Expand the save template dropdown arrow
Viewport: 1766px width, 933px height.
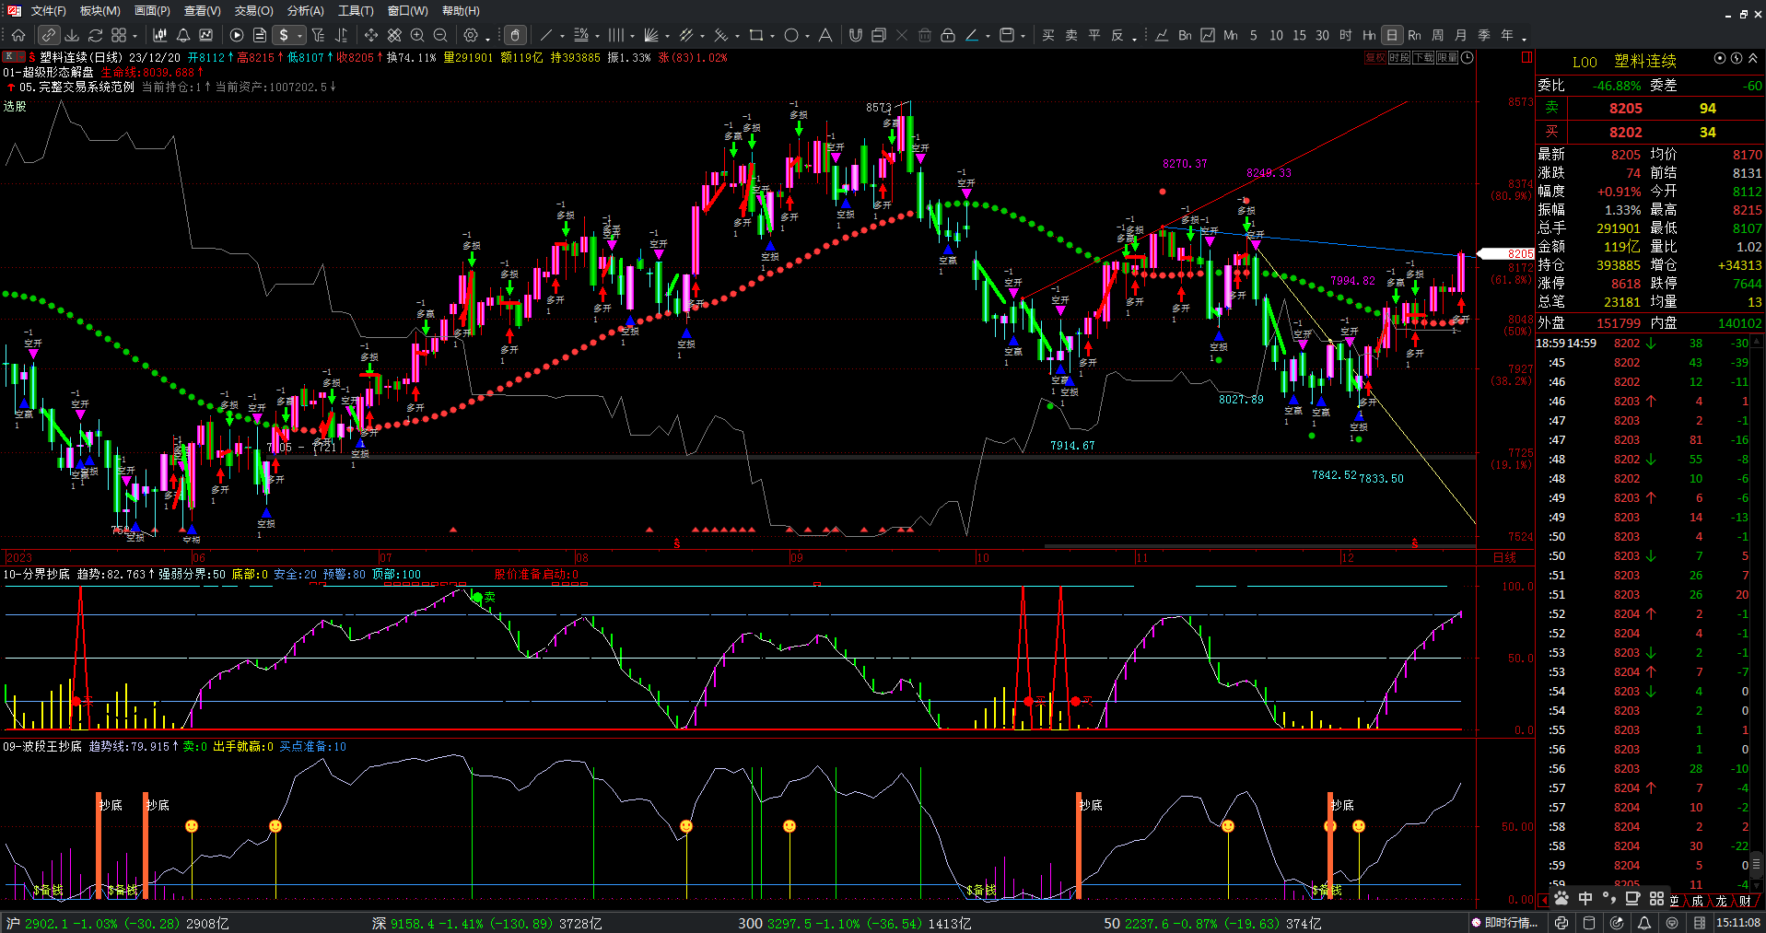pos(1023,36)
